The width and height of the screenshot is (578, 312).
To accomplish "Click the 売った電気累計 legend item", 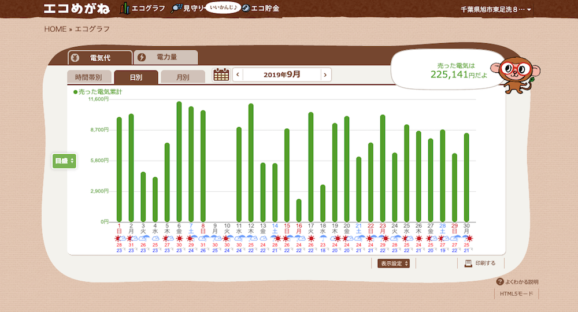I will 98,92.
